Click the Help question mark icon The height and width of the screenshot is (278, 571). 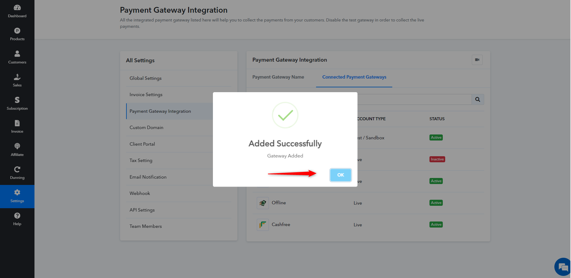click(17, 215)
